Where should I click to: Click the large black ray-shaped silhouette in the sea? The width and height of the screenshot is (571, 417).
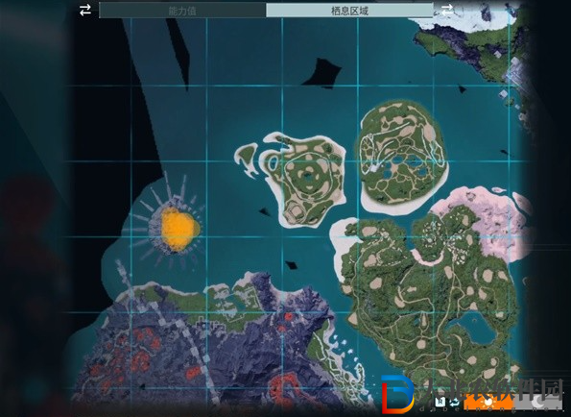(321, 72)
